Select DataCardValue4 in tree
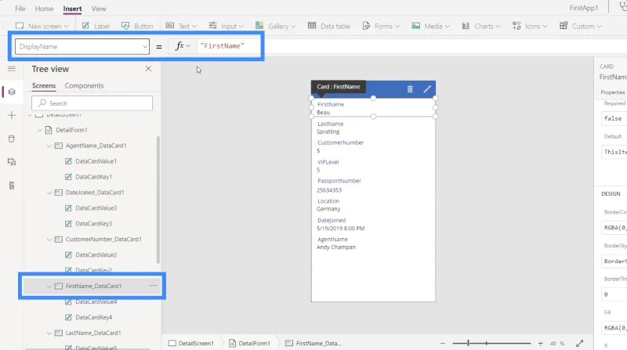This screenshot has height=350, width=627. click(96, 301)
